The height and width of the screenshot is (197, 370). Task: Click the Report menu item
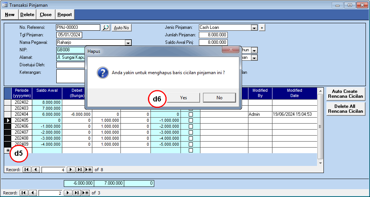(x=65, y=15)
